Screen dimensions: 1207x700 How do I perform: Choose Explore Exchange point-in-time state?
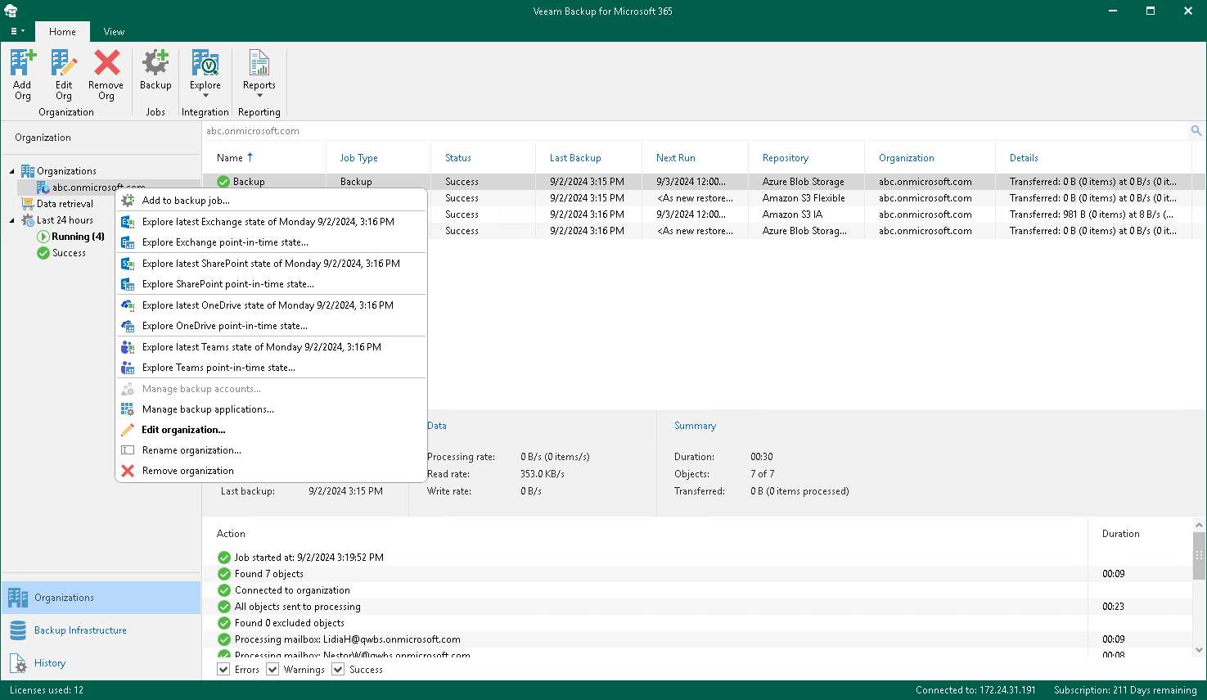(271, 242)
